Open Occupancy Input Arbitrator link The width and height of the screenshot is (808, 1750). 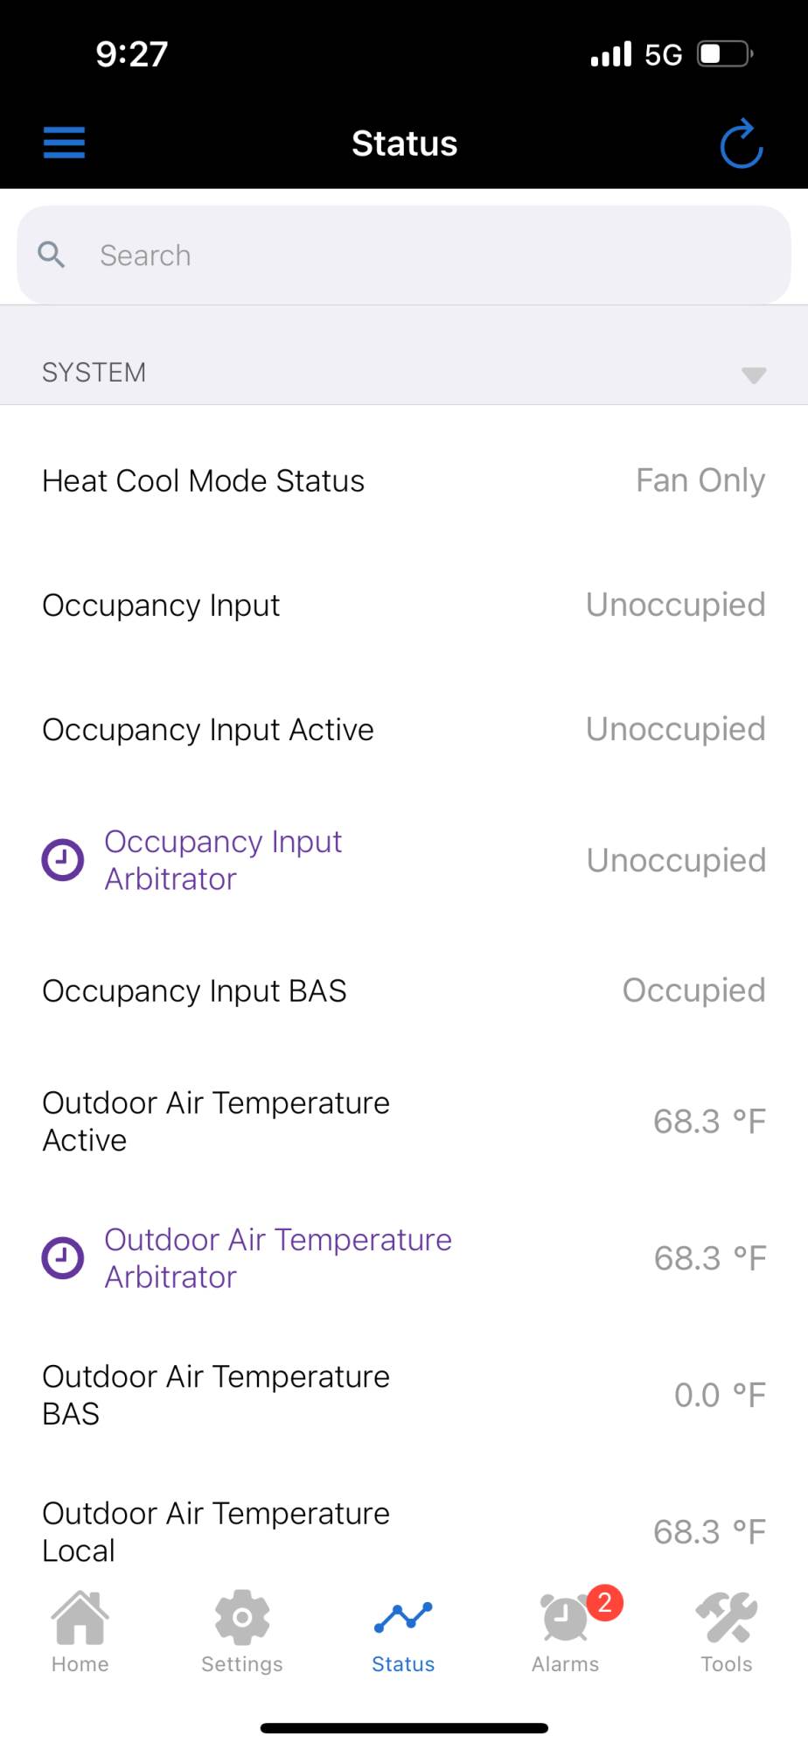tap(223, 860)
